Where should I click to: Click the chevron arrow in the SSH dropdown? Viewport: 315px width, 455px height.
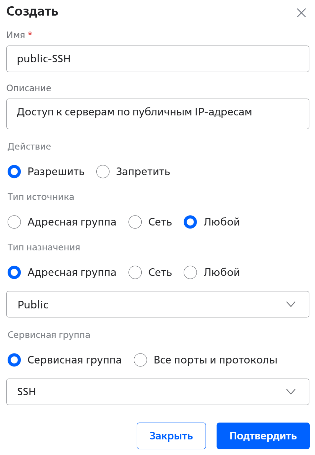pyautogui.click(x=291, y=392)
